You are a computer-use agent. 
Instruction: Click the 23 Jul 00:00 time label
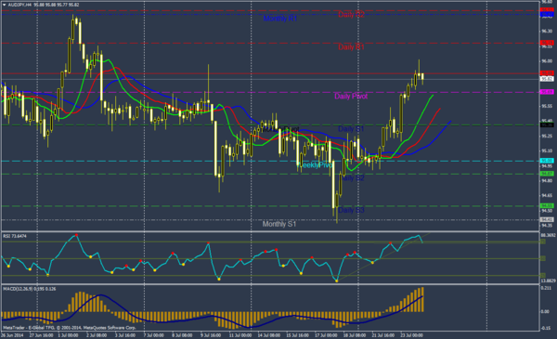tap(411, 335)
